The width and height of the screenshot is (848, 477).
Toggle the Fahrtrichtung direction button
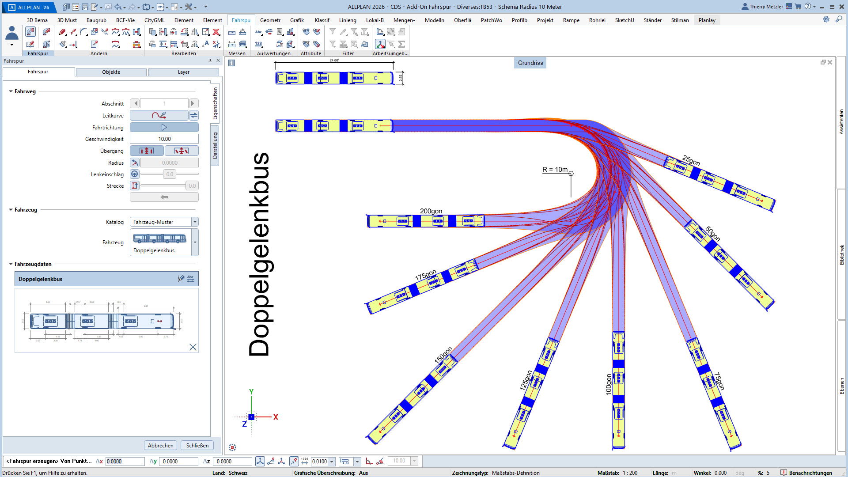coord(164,127)
